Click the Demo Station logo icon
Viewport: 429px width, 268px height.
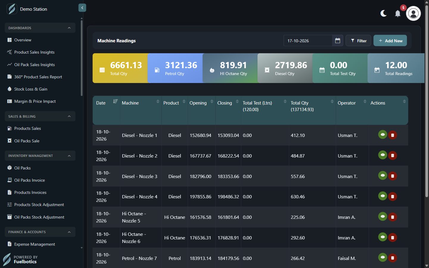(x=12, y=9)
